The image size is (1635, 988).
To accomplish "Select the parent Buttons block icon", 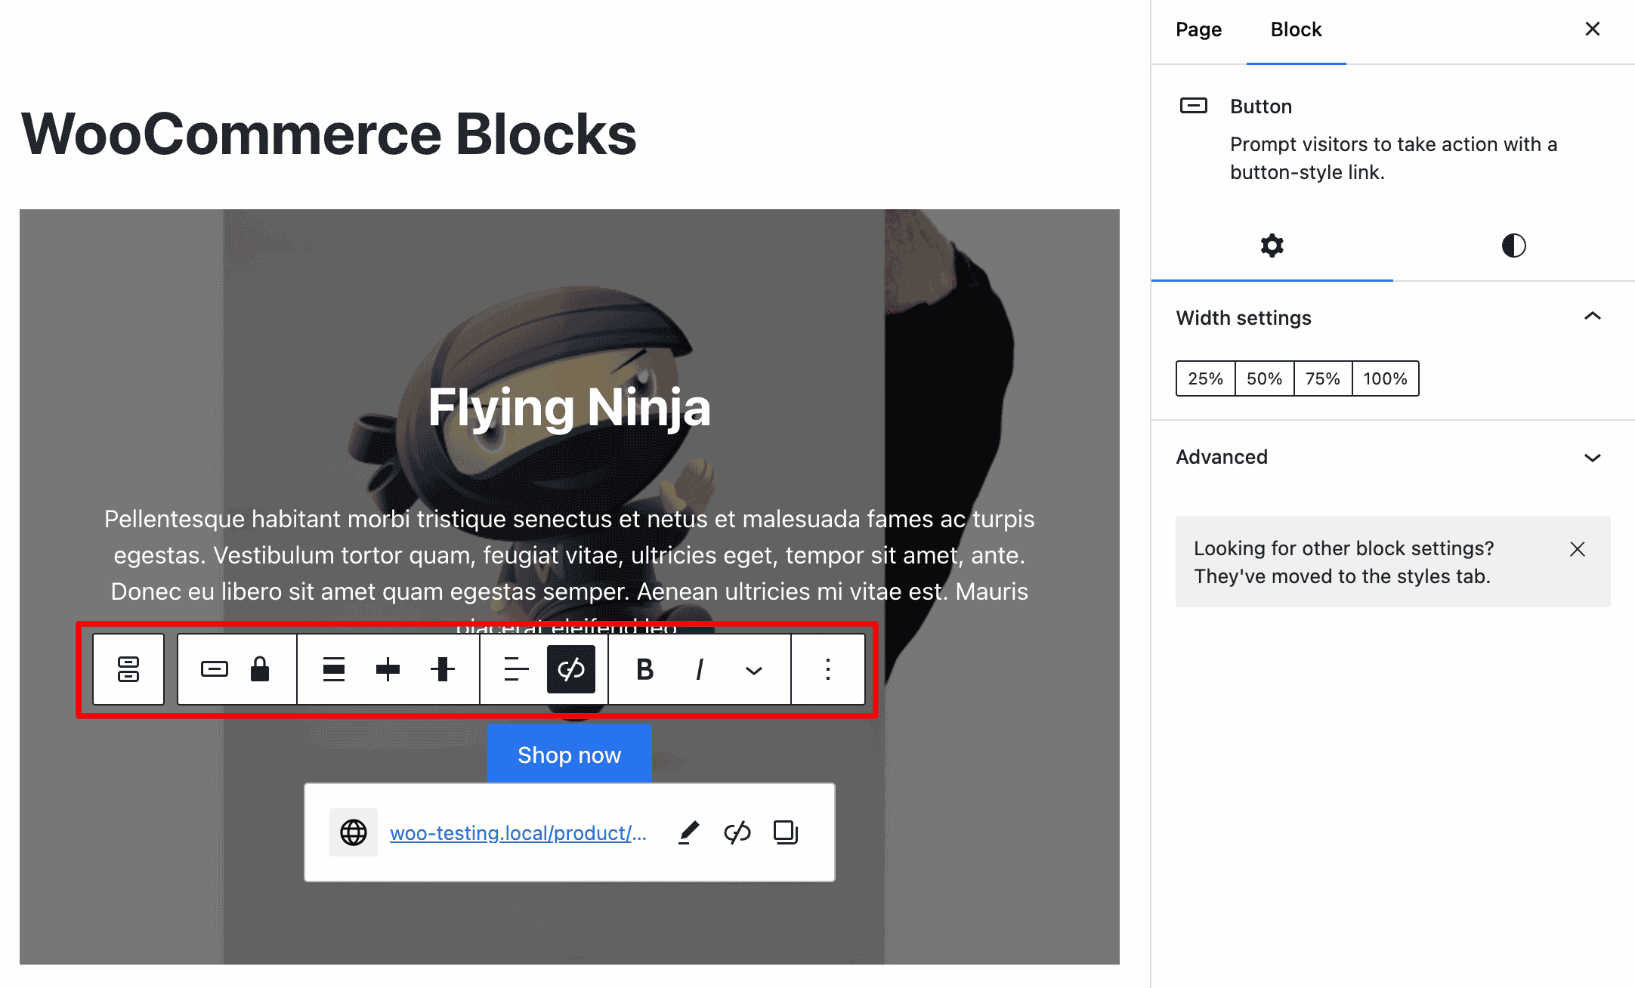I will coord(128,669).
